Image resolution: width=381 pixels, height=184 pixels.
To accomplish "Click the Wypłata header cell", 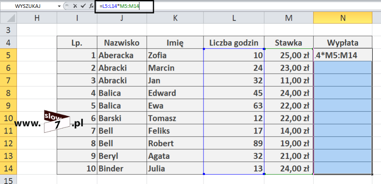I will [342, 43].
